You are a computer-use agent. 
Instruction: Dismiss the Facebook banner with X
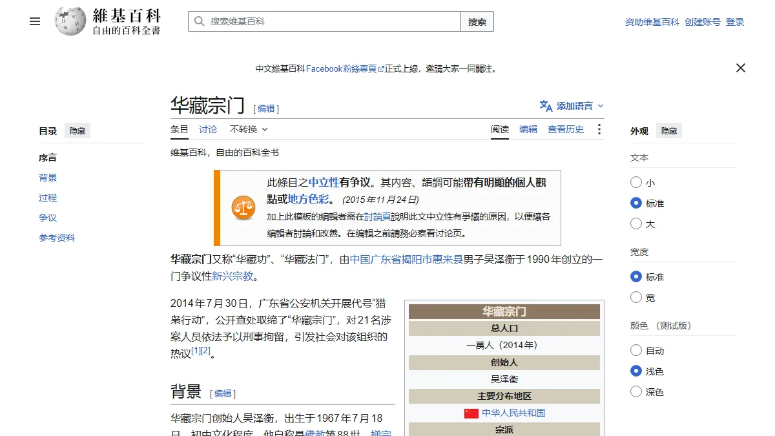click(x=741, y=68)
